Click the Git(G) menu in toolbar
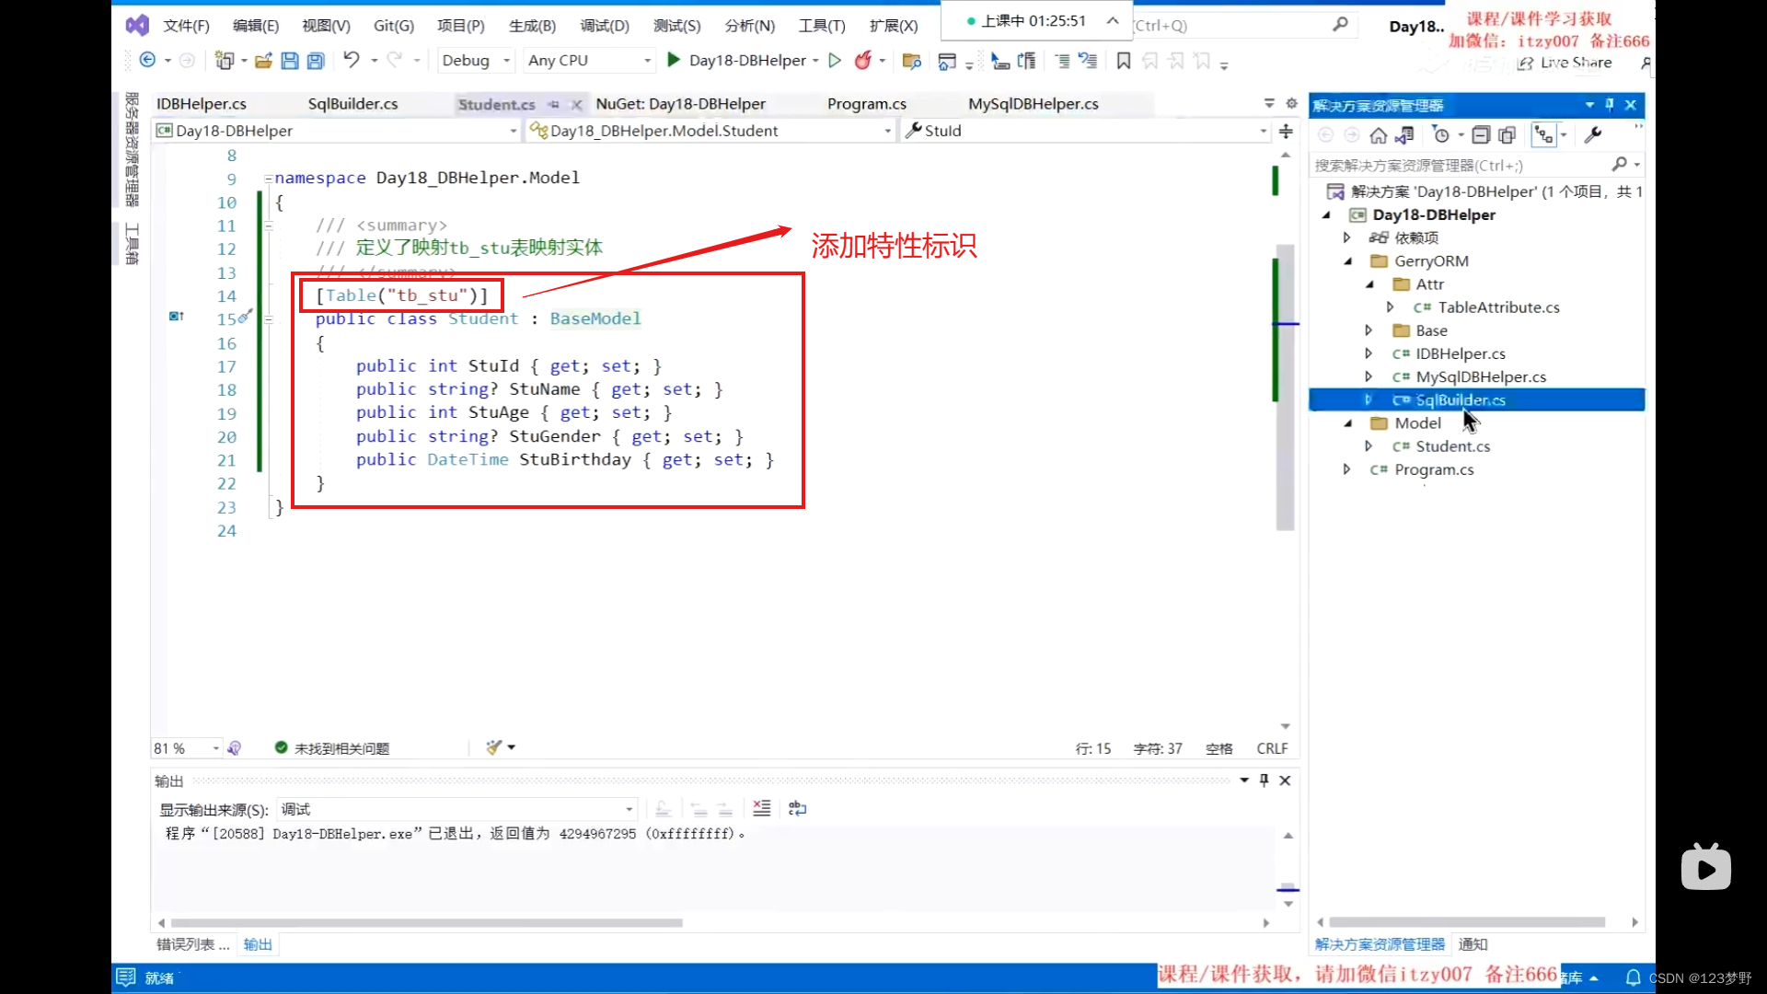Screen dimensions: 1767x994 393,24
